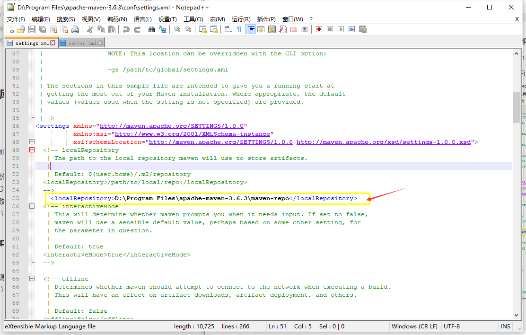Click Synchronize vertical scrolling icon
Viewport: 526px width, 335px height.
point(202,29)
